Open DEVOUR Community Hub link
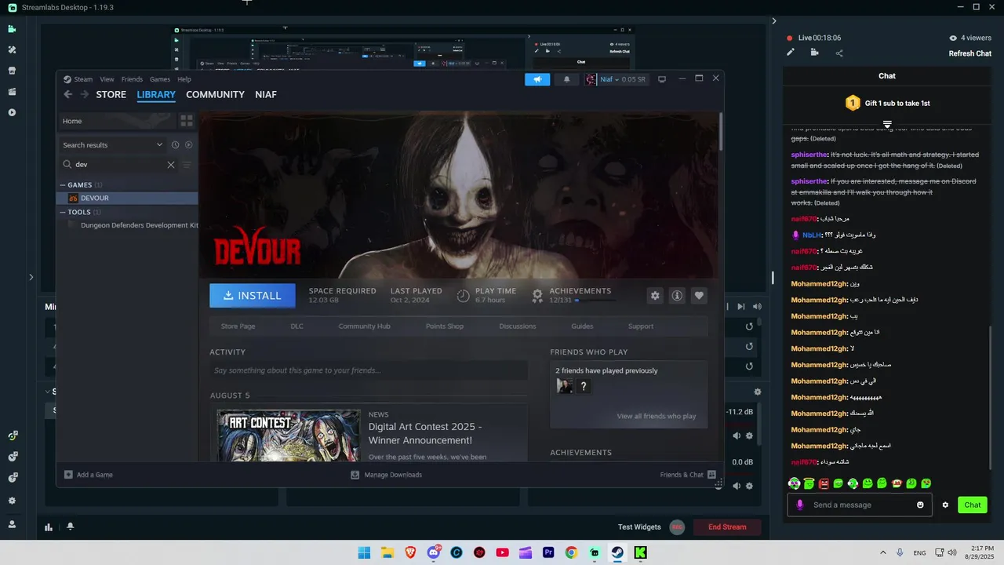Screen dimensions: 1004x565 click(x=364, y=326)
